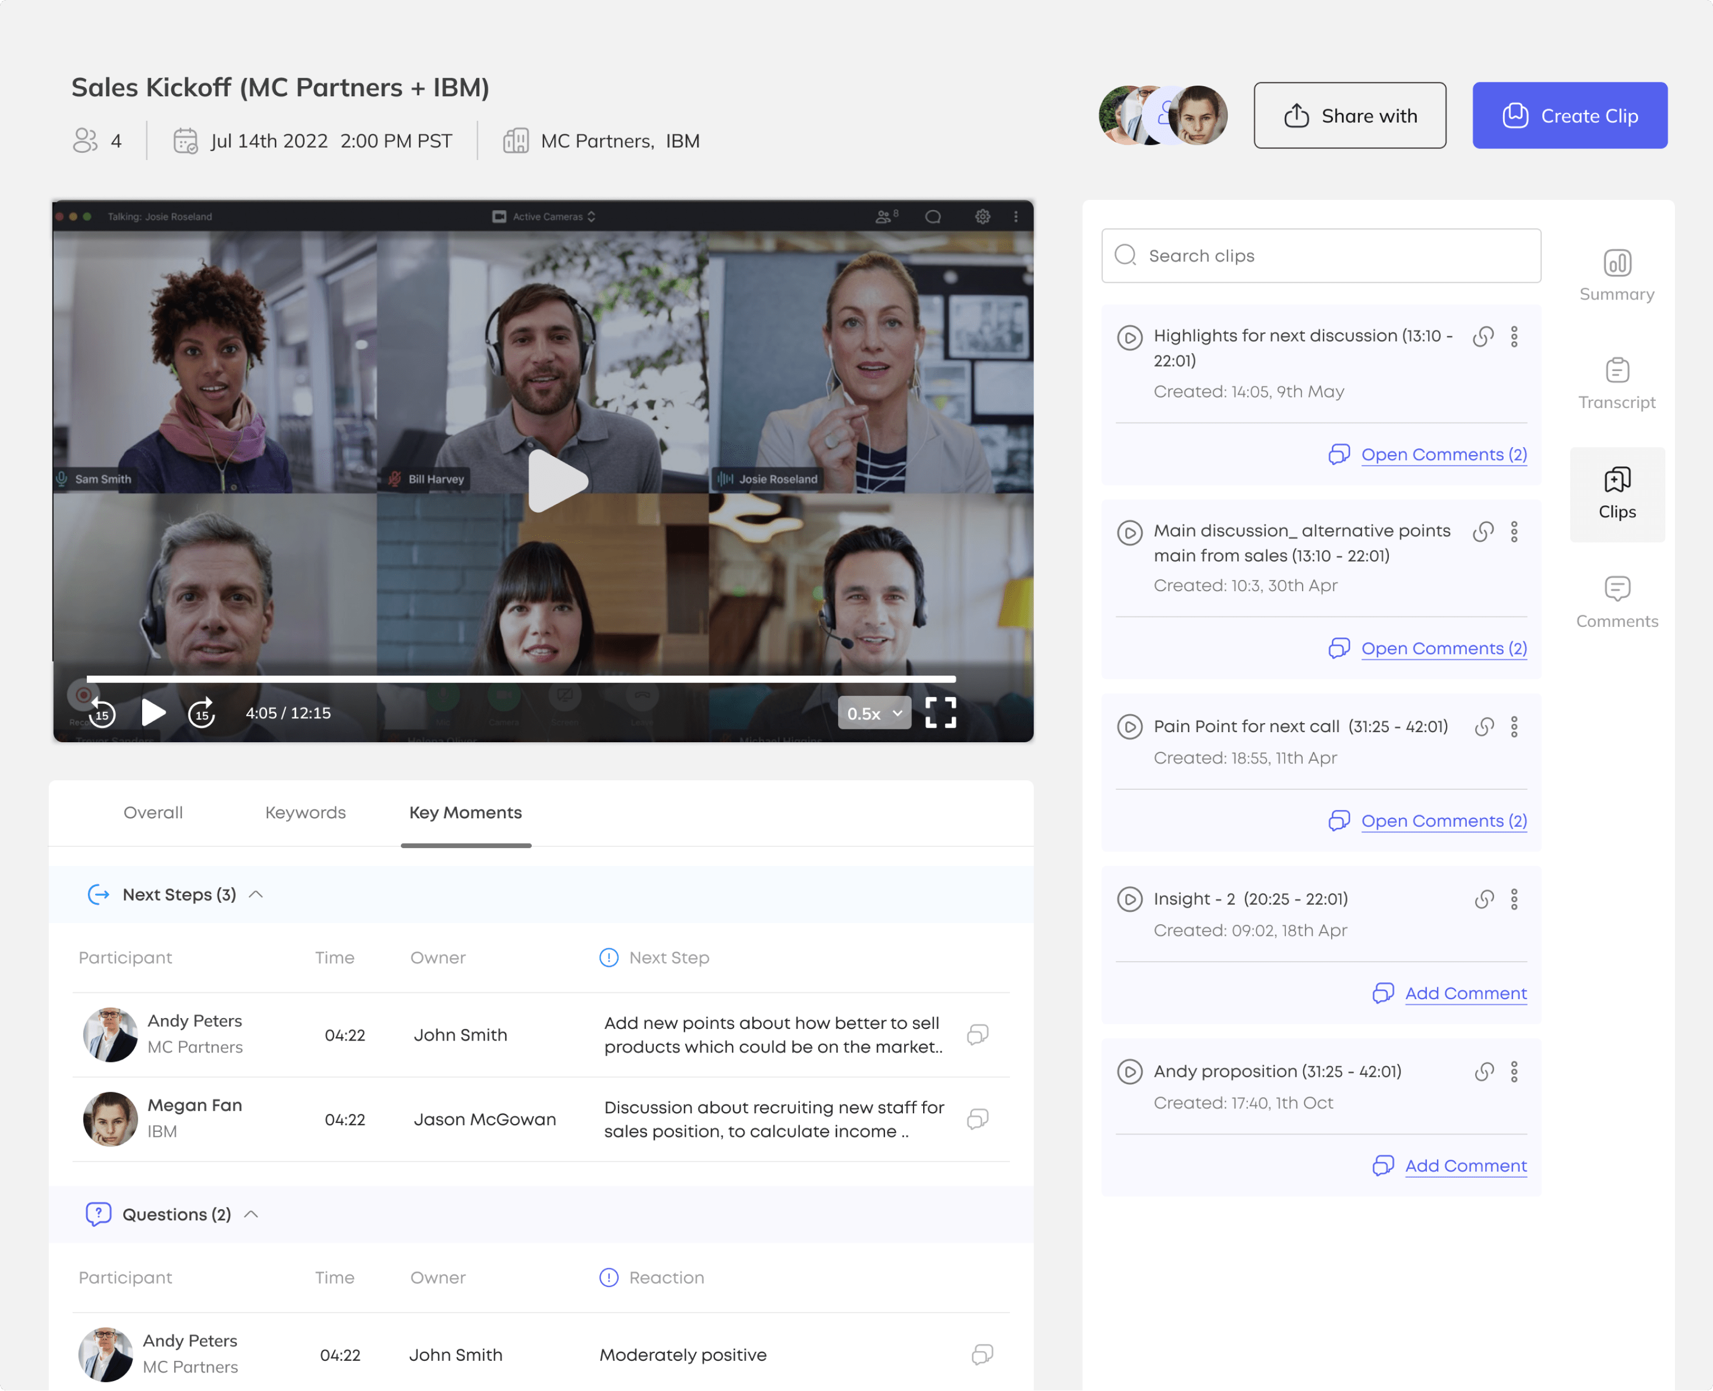Image resolution: width=1713 pixels, height=1391 pixels.
Task: Open Comments (2) on Main discussion clip
Action: point(1427,648)
